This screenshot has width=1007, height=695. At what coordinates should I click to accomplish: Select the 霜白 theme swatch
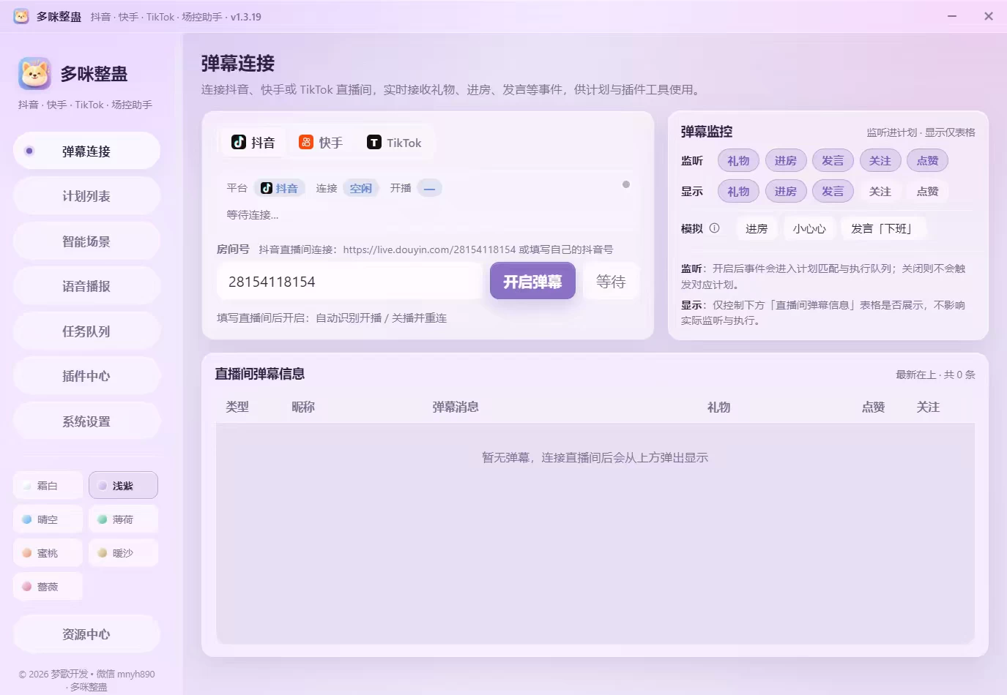coord(48,486)
